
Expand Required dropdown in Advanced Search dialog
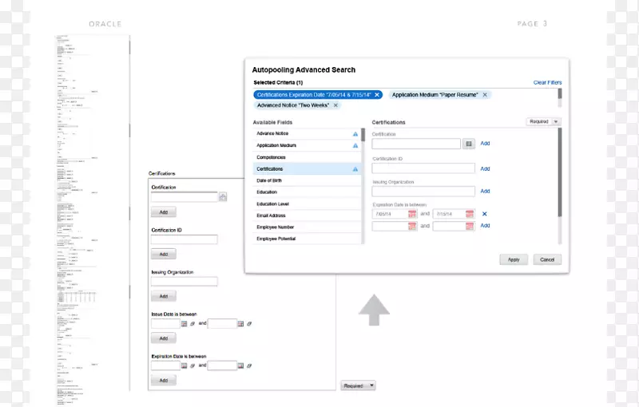543,121
